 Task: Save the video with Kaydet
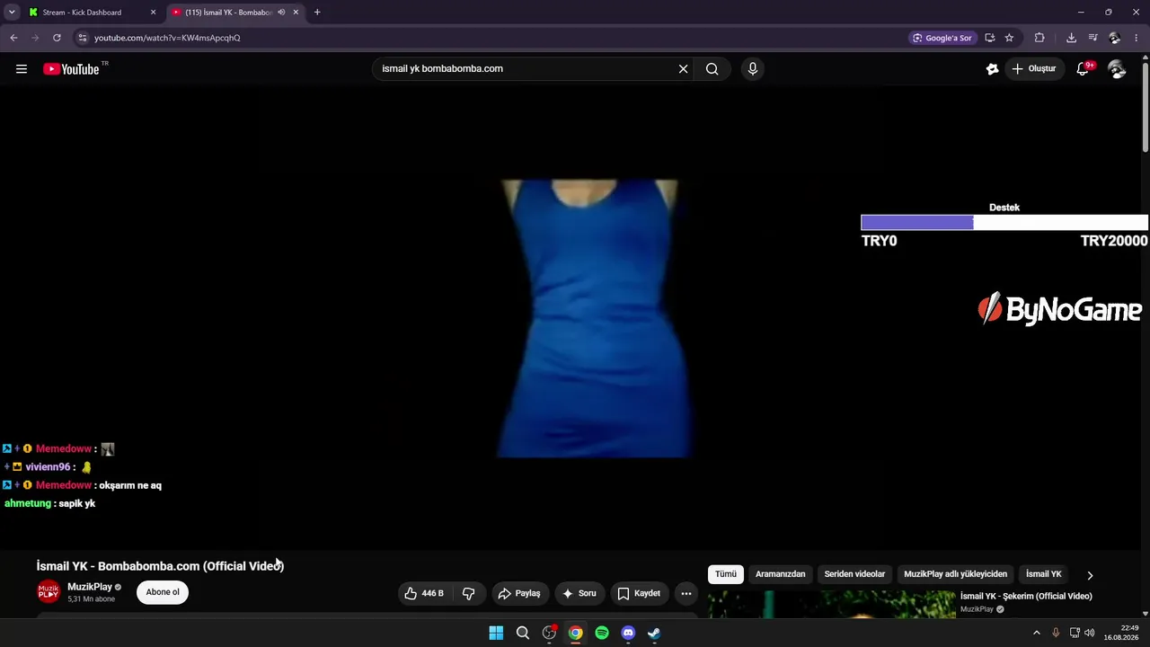[x=640, y=593]
